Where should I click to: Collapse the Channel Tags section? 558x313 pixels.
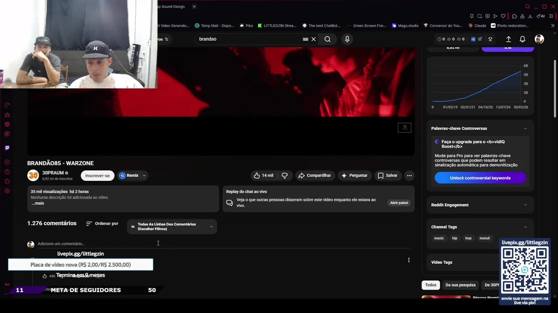(x=525, y=227)
